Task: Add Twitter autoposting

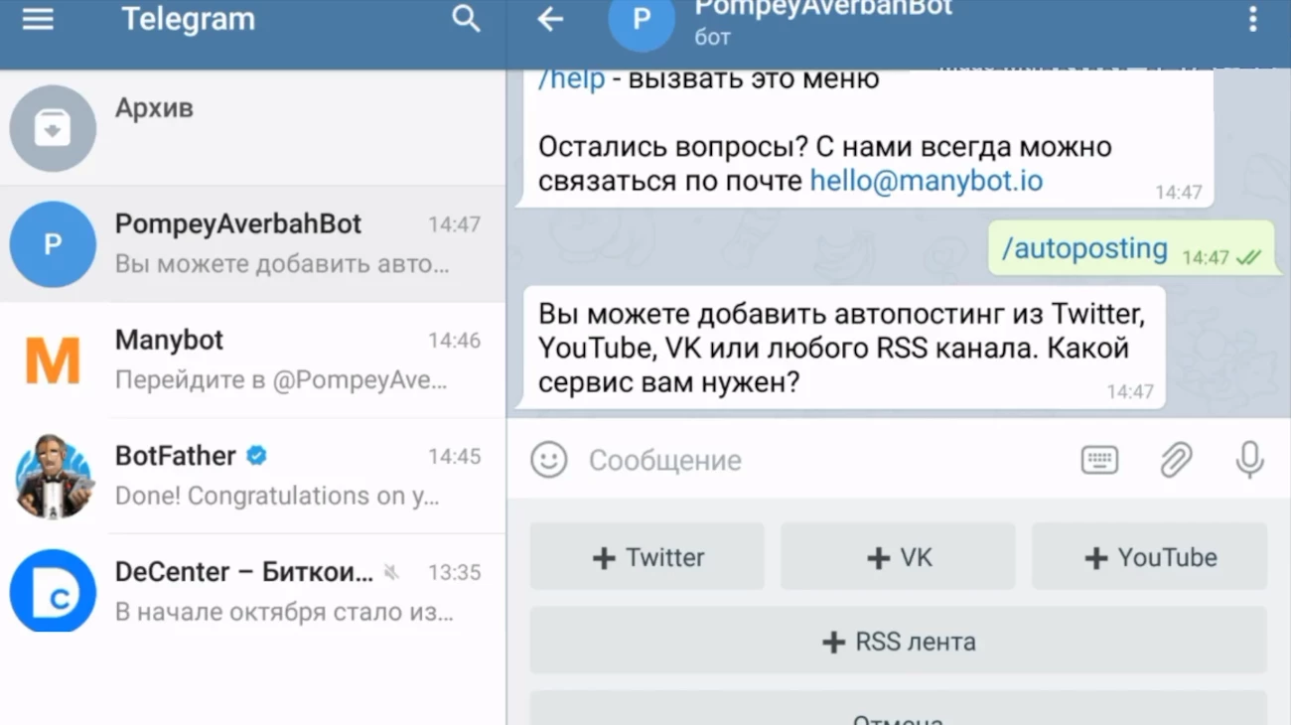Action: tap(647, 557)
